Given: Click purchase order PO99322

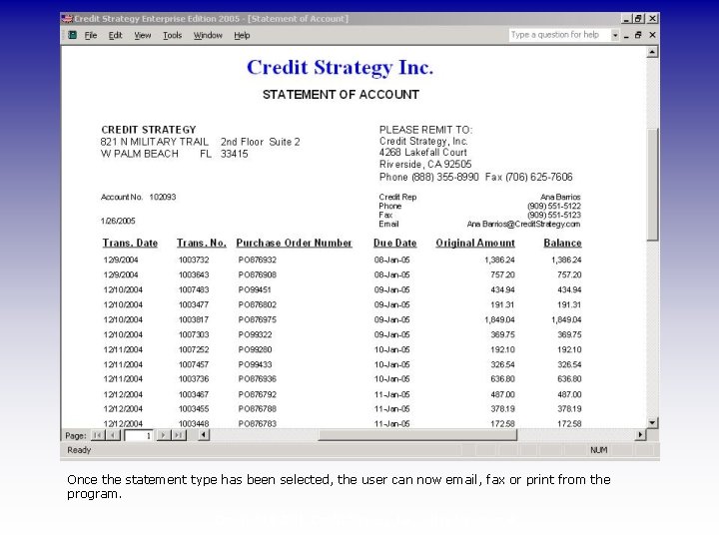Looking at the screenshot, I should (x=255, y=335).
